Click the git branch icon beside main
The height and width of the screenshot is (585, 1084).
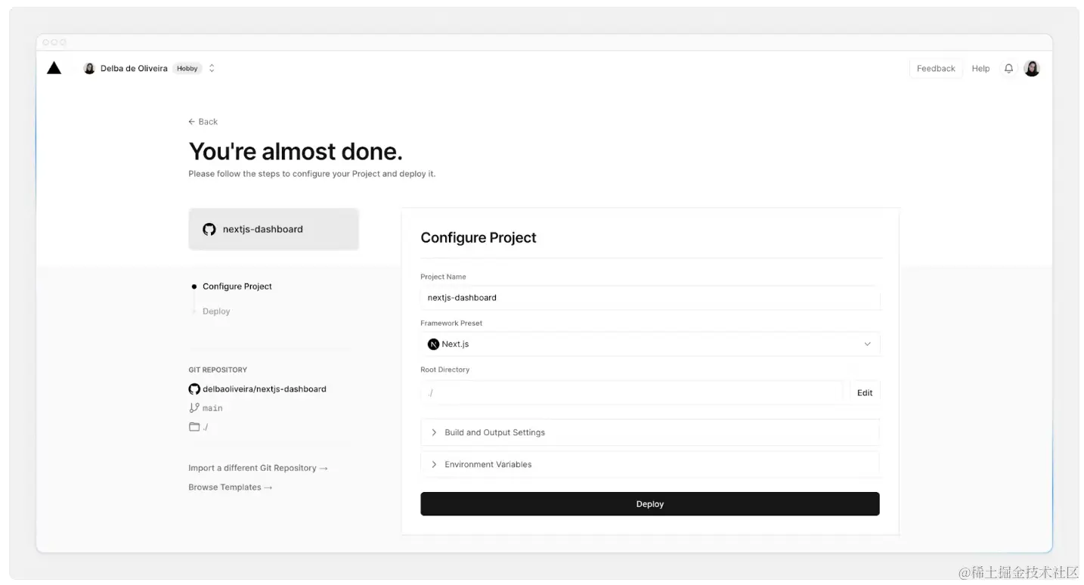pyautogui.click(x=194, y=407)
